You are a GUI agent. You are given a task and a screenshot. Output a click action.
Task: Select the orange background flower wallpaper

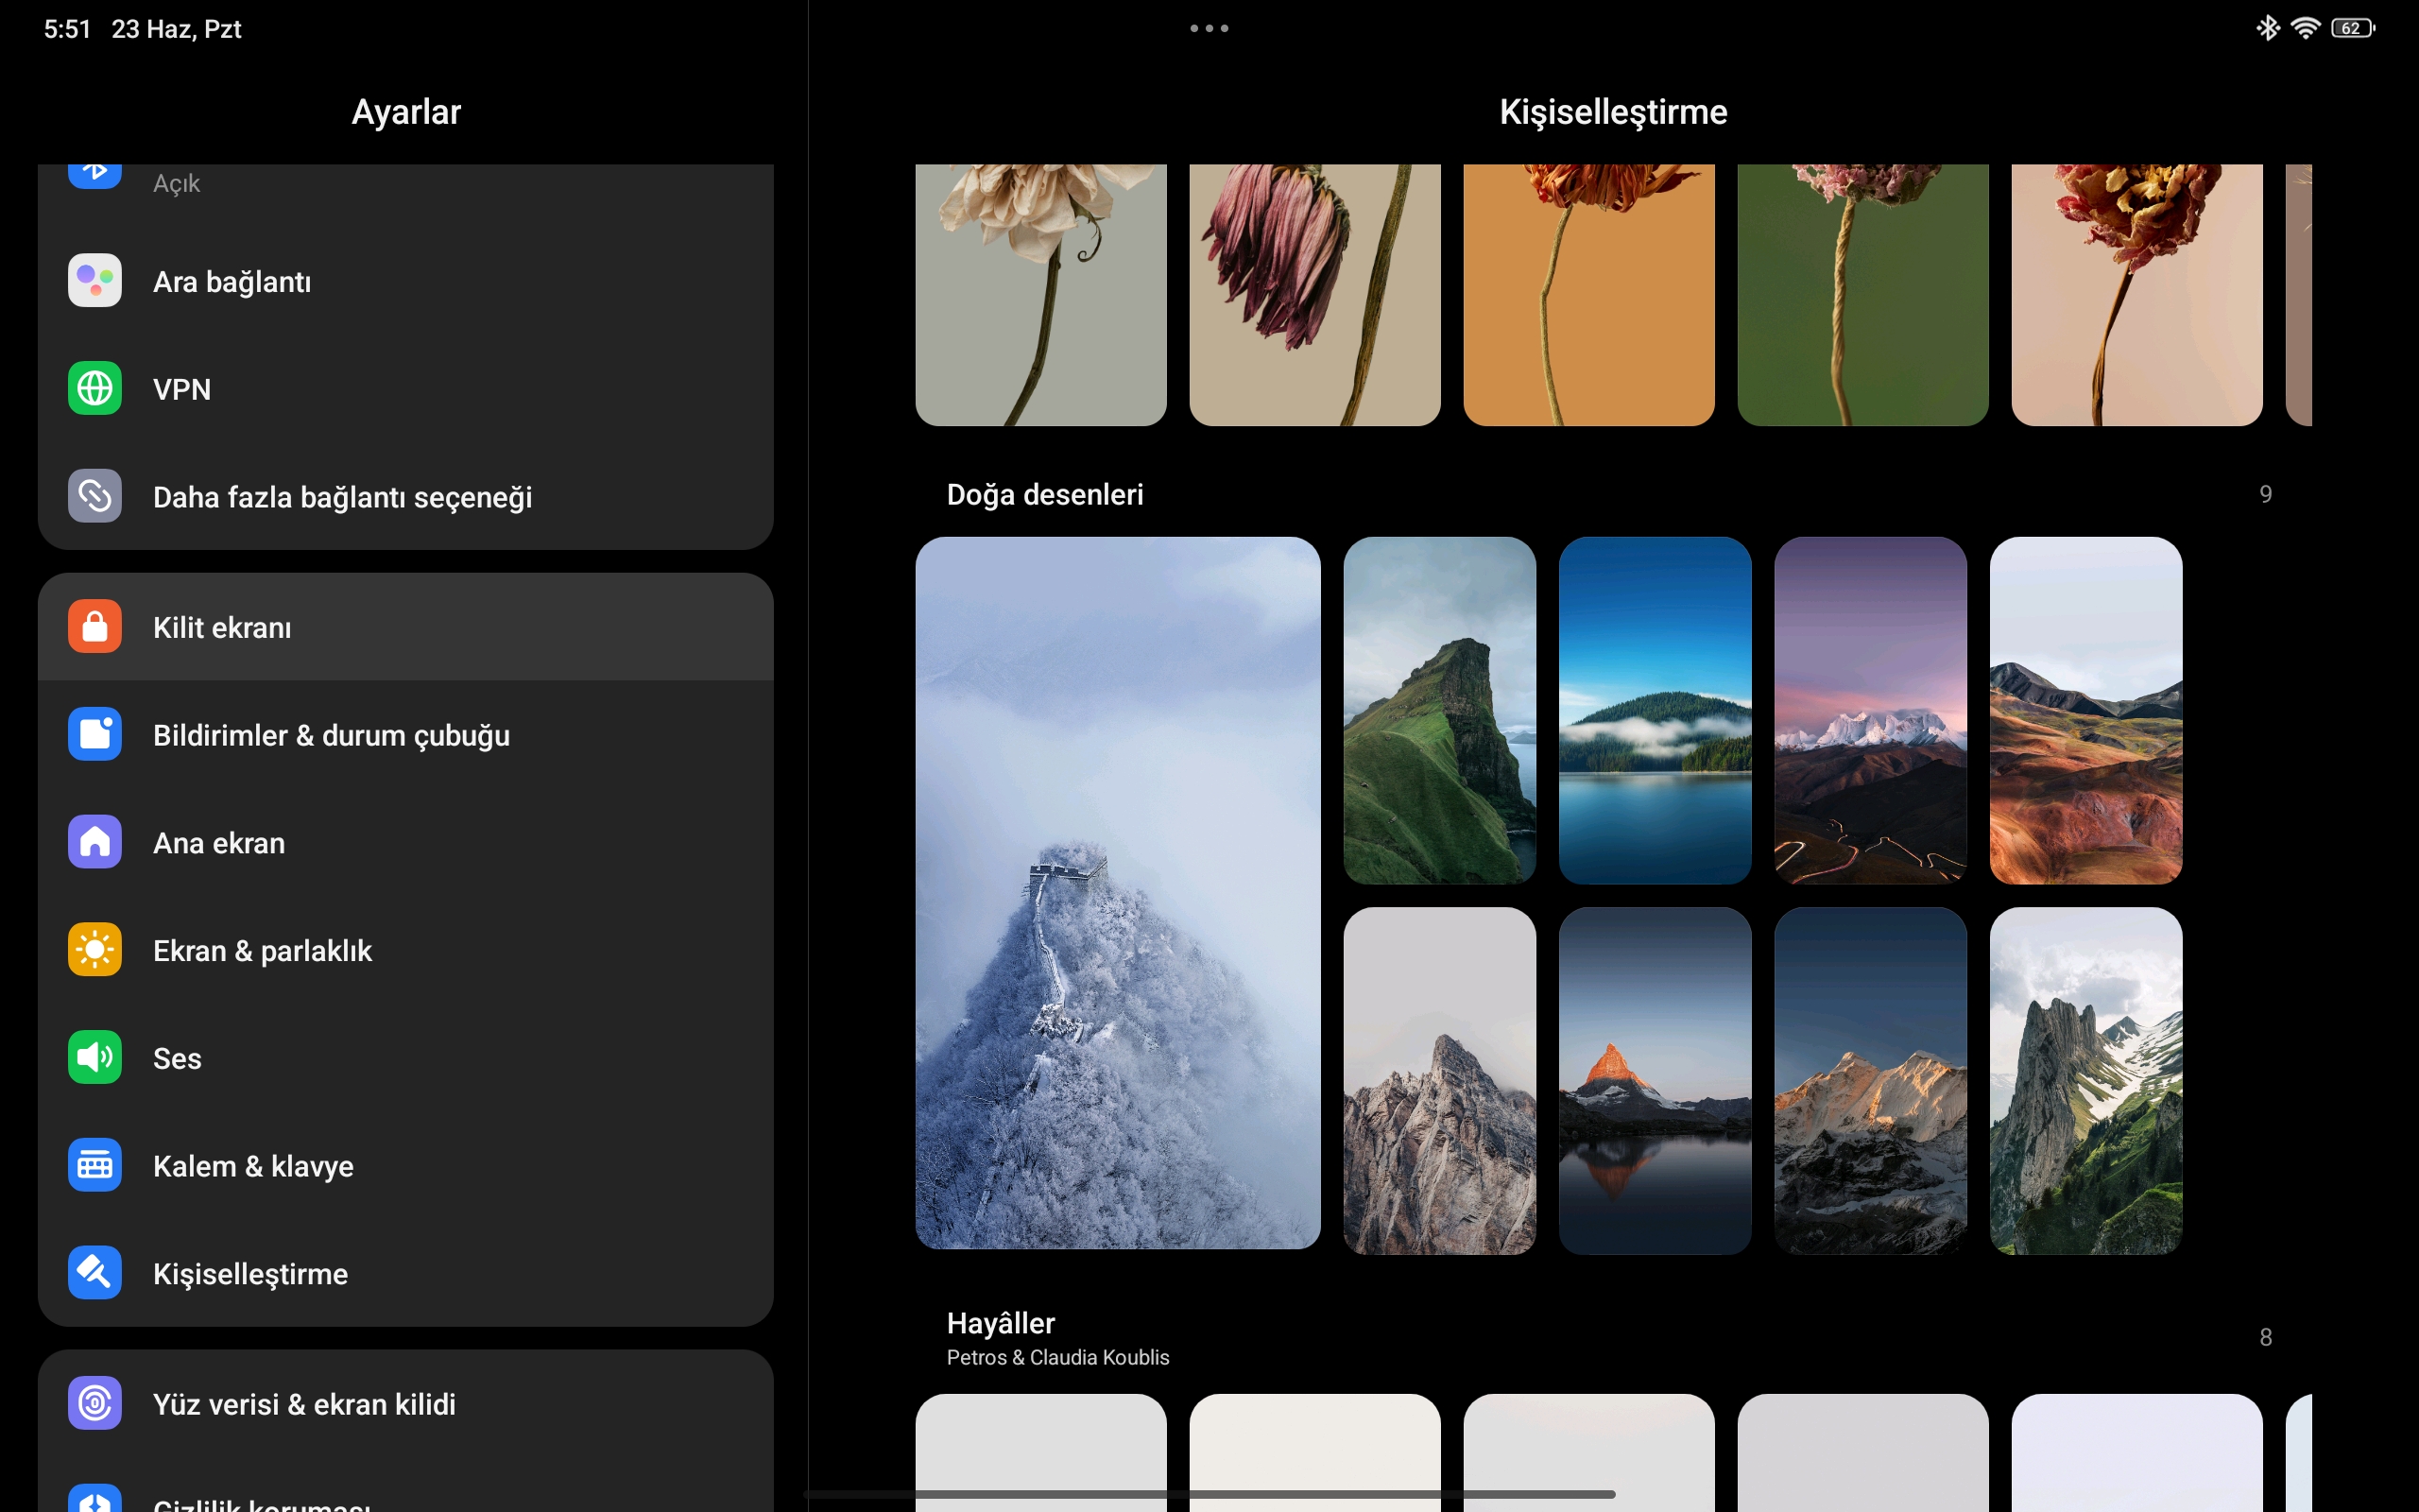pyautogui.click(x=1588, y=295)
